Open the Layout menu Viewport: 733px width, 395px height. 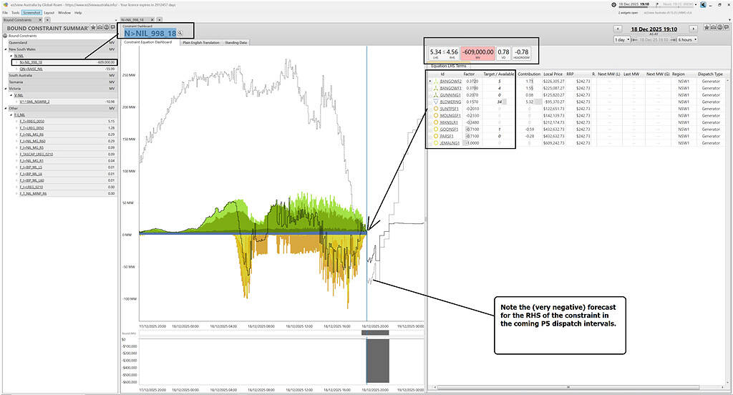click(x=49, y=12)
